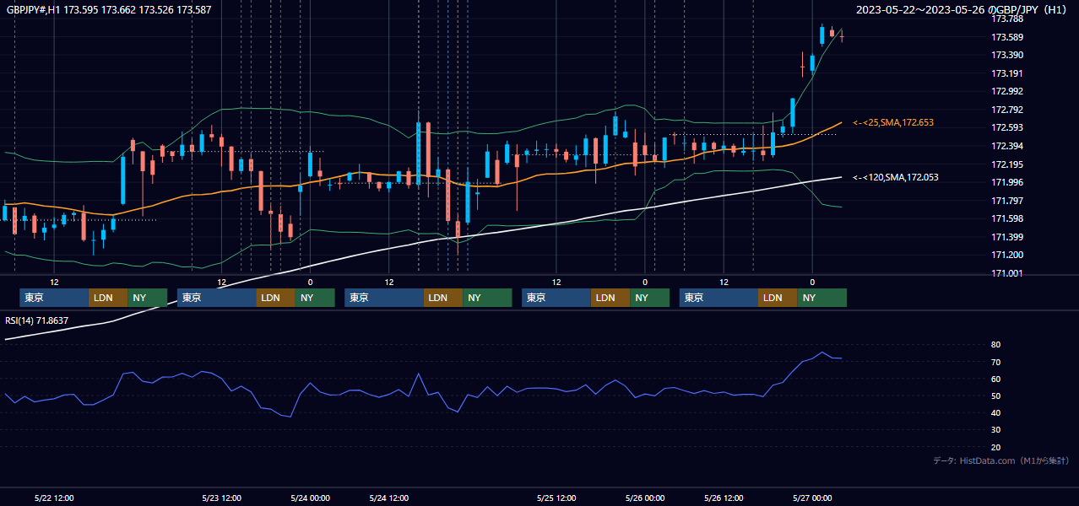Click the 2023-05-22～2023-05-26 GBP/JPY (H1) heading
This screenshot has width=1079, height=506.
[x=963, y=9]
